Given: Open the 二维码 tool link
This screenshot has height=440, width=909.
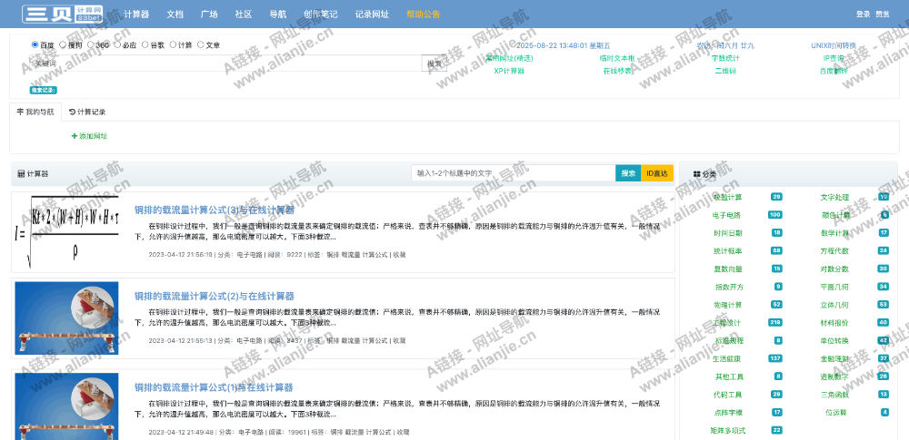Looking at the screenshot, I should 725,71.
